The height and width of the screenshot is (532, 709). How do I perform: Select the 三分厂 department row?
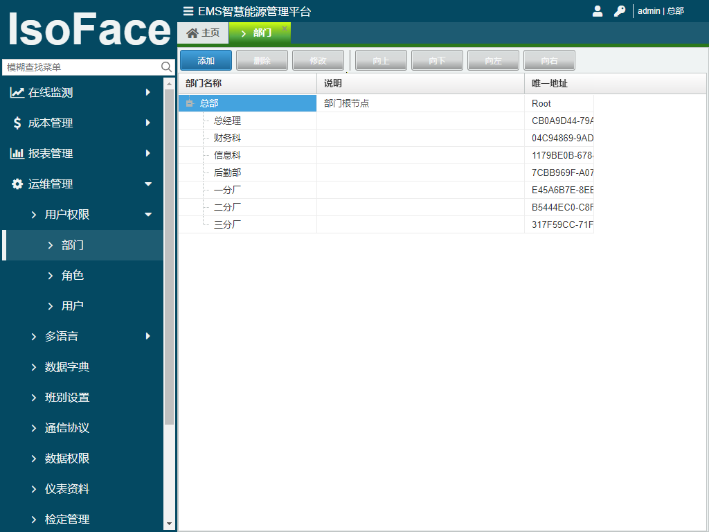(386, 224)
